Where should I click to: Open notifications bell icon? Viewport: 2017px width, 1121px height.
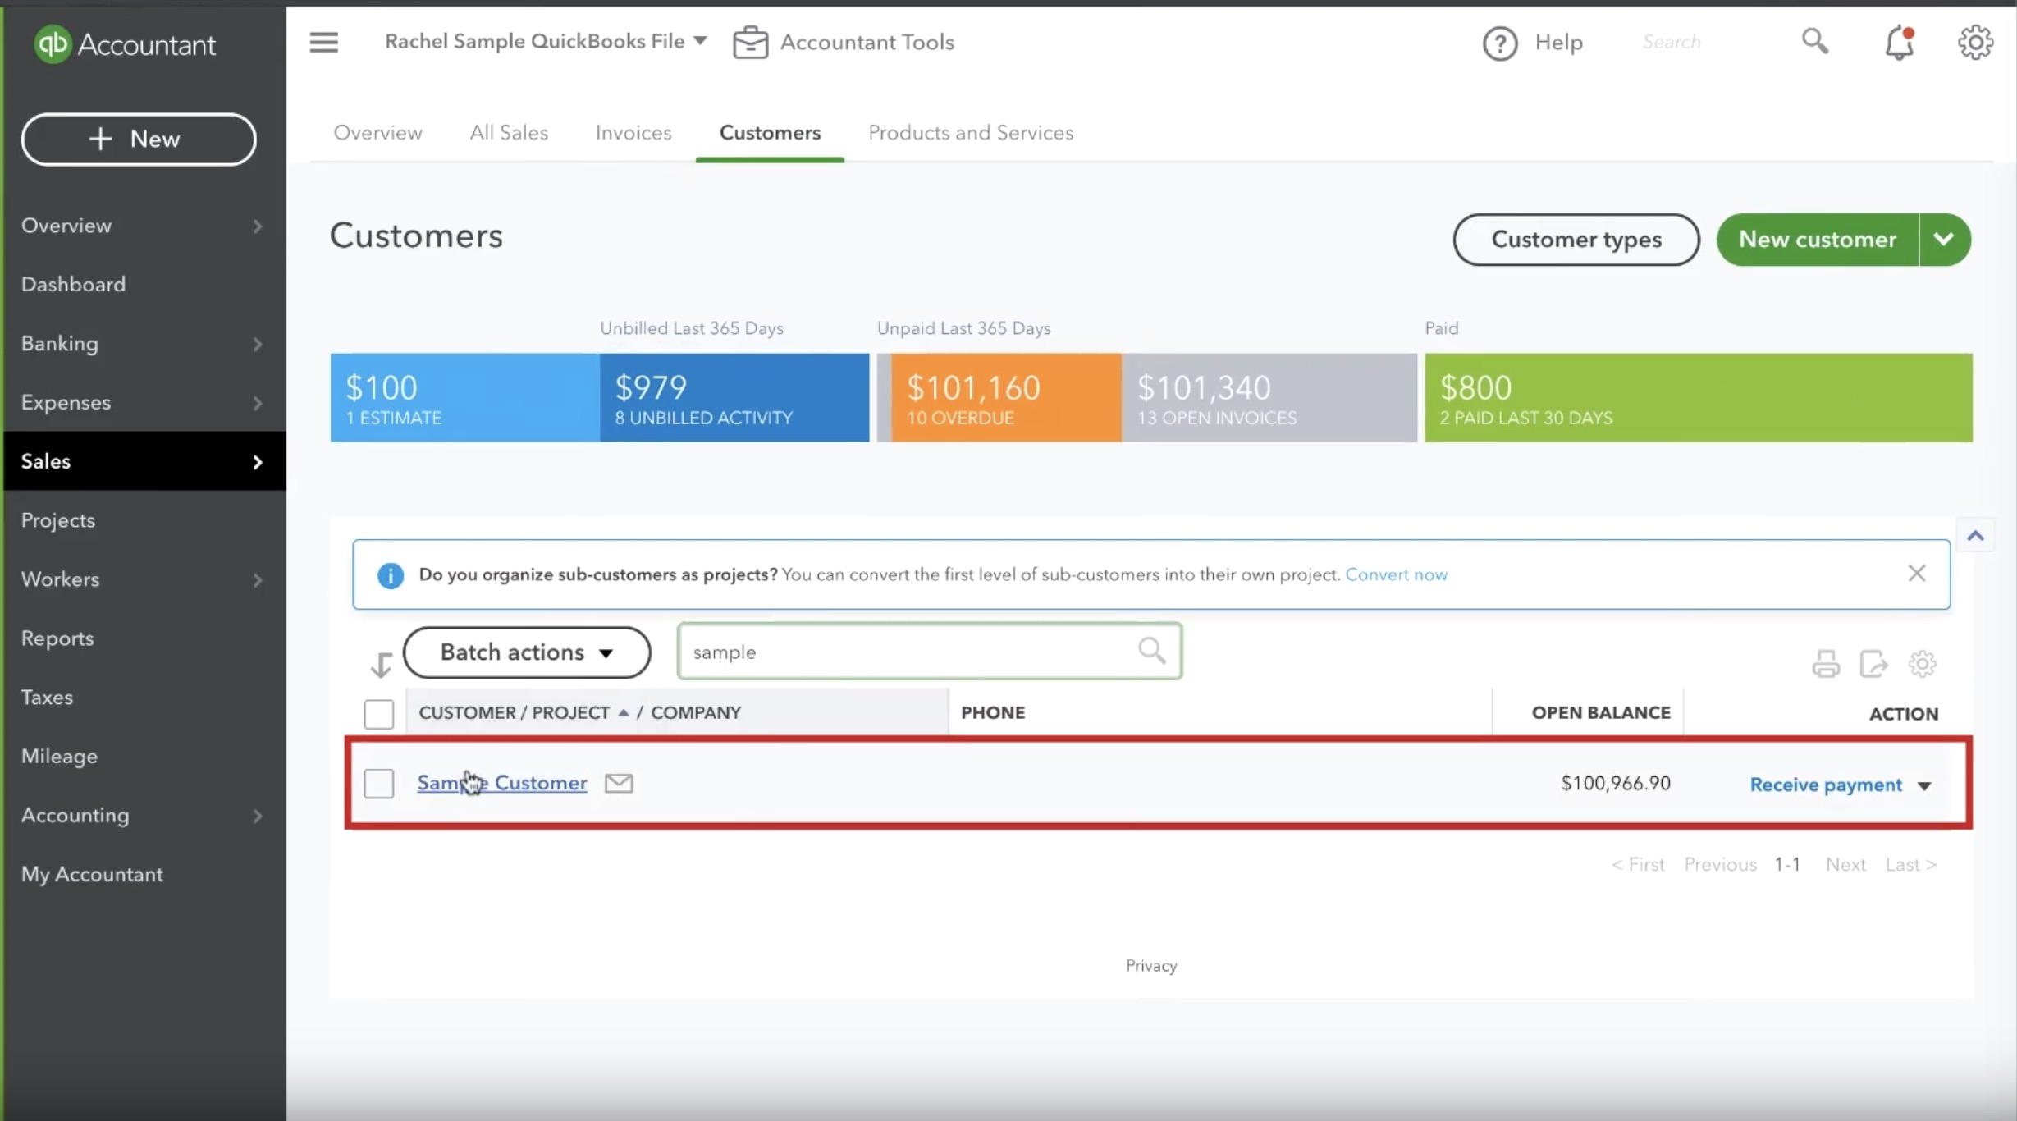click(x=1899, y=43)
